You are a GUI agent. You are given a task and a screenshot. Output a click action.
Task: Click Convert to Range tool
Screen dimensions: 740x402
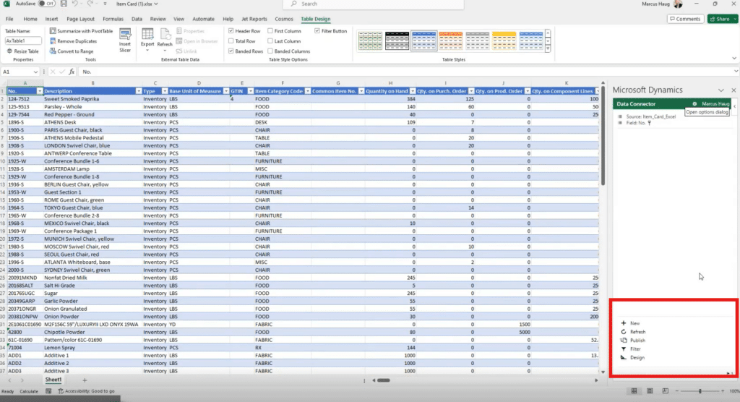pos(72,51)
